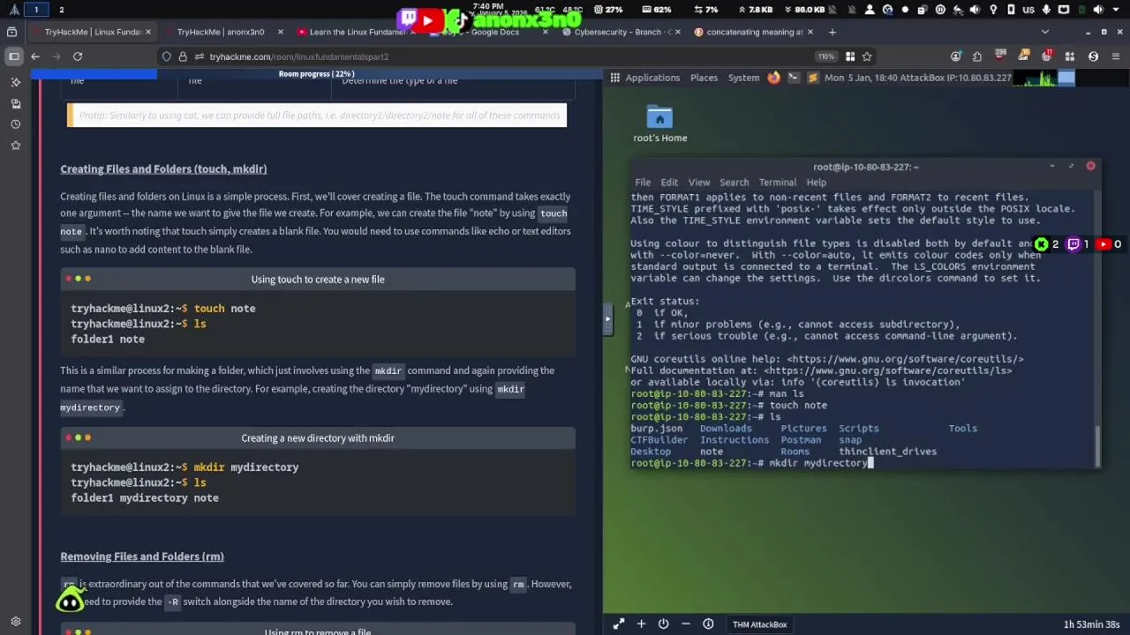Click the Twitch overlay icon at top
Image resolution: width=1130 pixels, height=635 pixels.
click(x=407, y=19)
